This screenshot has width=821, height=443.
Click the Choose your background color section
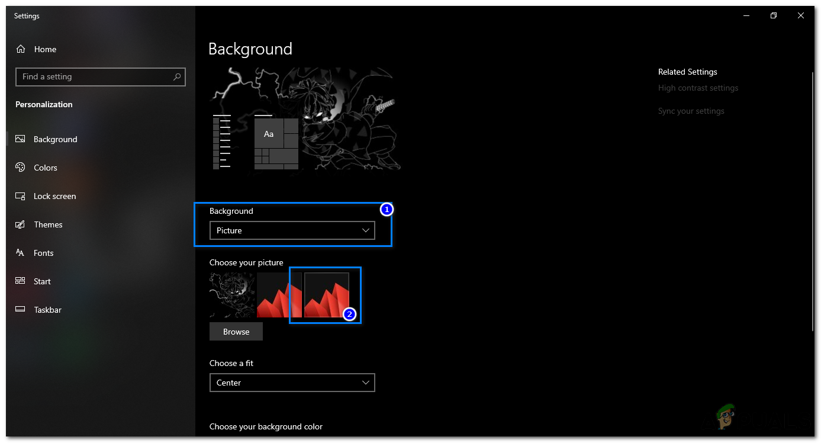click(x=266, y=426)
